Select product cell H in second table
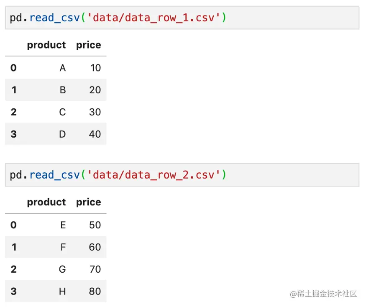366x307 pixels. (62, 292)
